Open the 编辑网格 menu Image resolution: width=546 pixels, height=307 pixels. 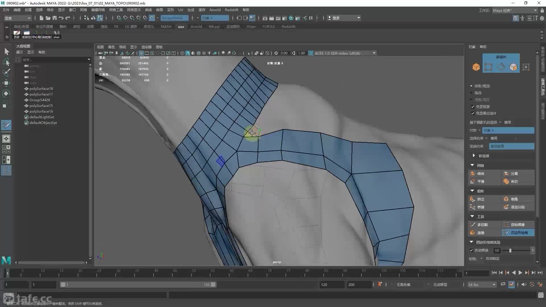pos(98,10)
